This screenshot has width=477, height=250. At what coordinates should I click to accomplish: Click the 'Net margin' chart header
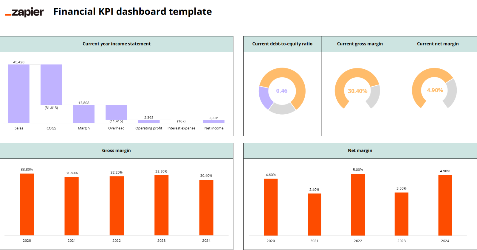[360, 151]
